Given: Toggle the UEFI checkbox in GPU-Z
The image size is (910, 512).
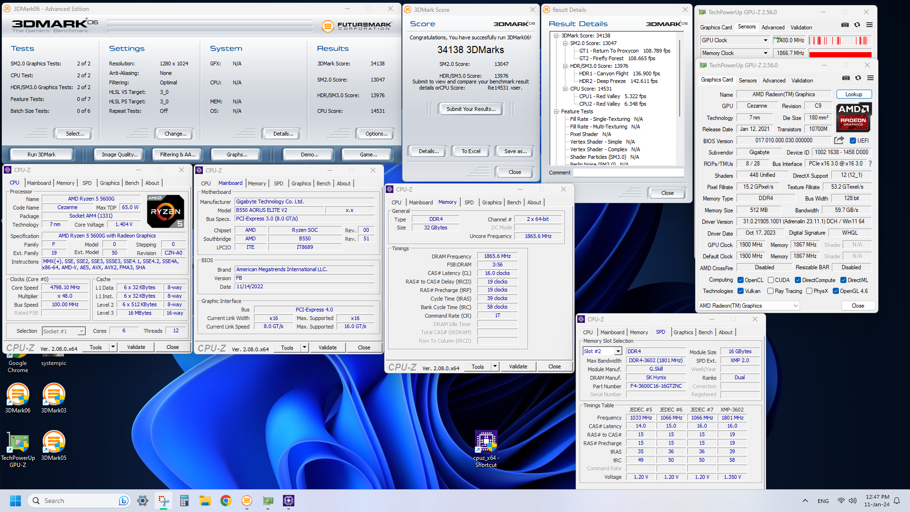Looking at the screenshot, I should click(x=853, y=141).
